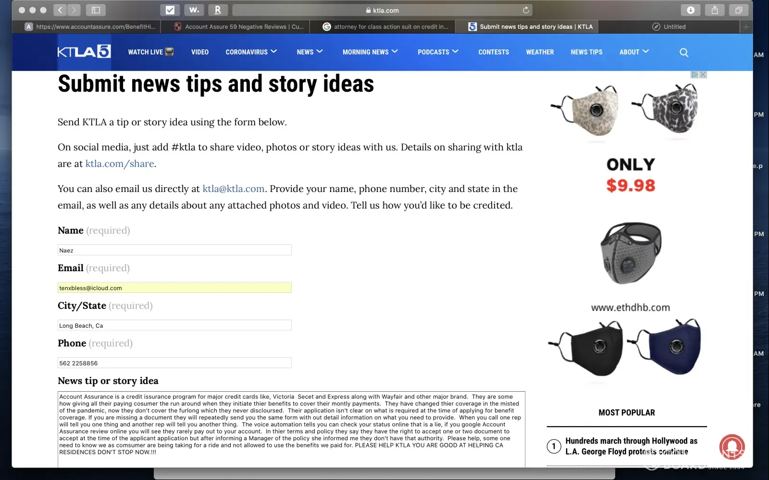Reload the ktla.com page
769x480 pixels.
click(x=526, y=10)
